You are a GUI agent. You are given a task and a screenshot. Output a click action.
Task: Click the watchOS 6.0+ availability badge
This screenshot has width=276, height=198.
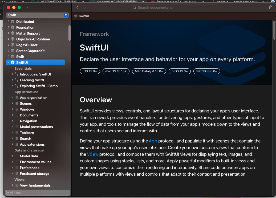pos(207,71)
